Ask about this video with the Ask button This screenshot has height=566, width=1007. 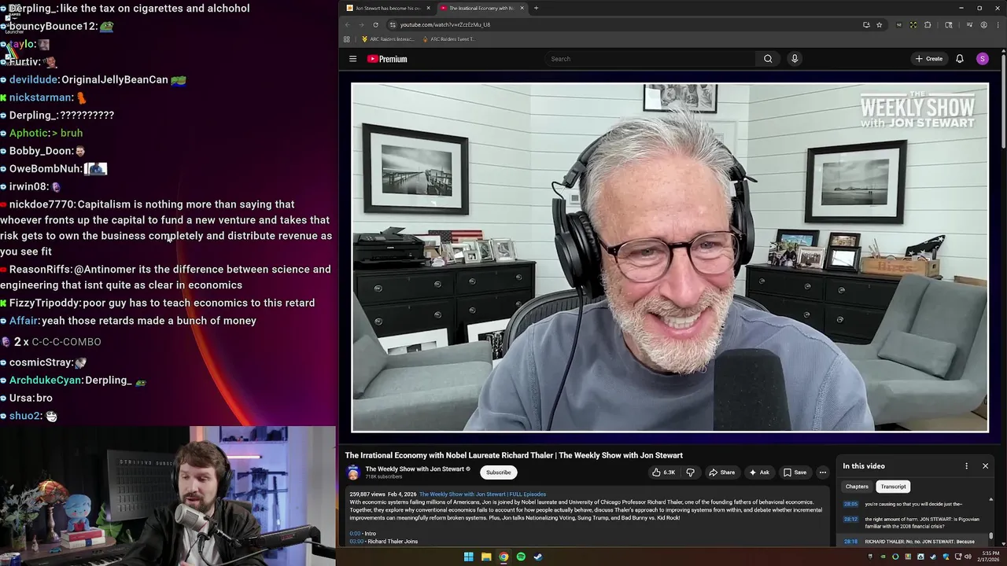pos(759,472)
